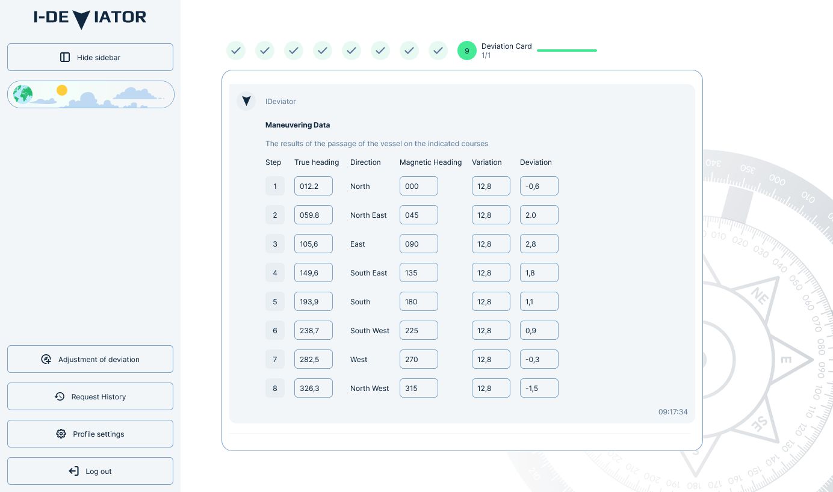Focus the Magnetic Heading field 270

point(419,359)
